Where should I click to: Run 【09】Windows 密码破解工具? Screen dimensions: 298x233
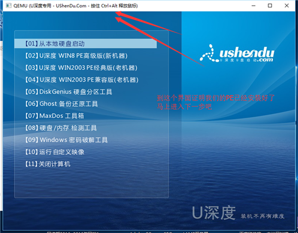(67, 140)
